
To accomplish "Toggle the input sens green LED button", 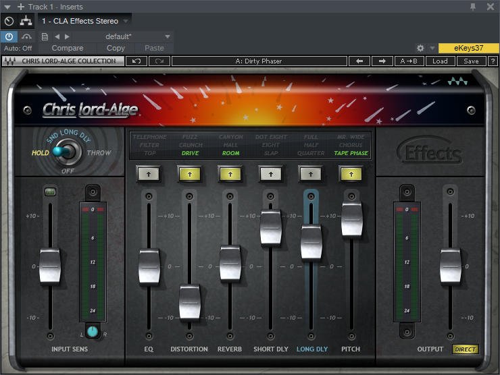I will 51,192.
